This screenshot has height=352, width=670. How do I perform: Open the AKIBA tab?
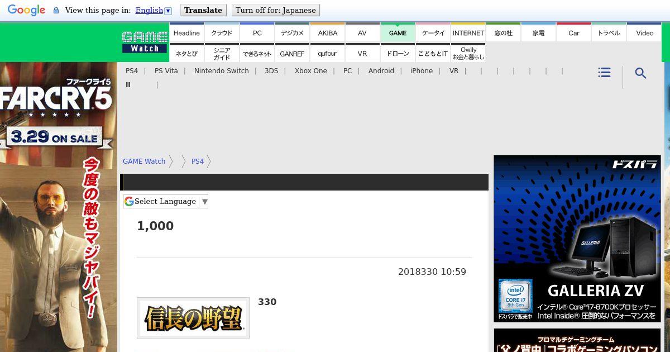pyautogui.click(x=328, y=33)
